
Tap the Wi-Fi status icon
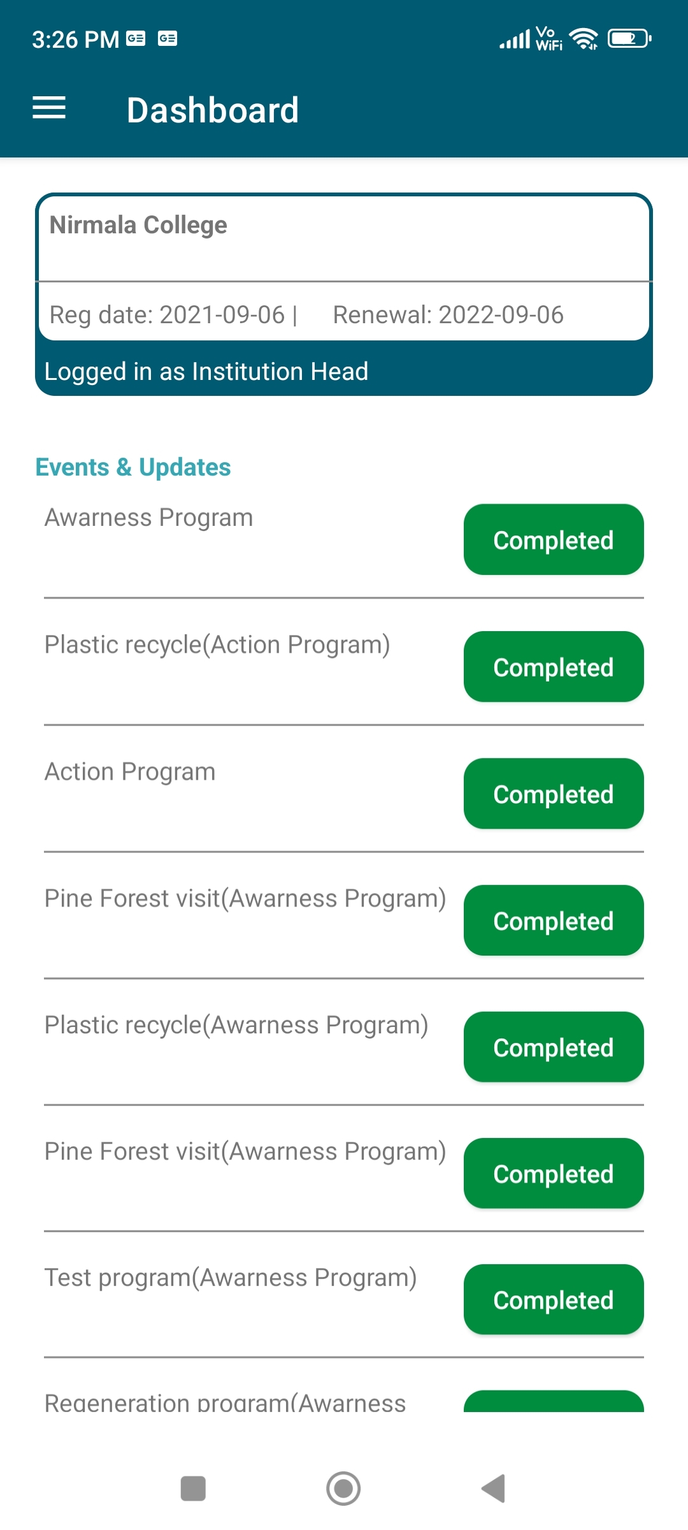pyautogui.click(x=584, y=39)
